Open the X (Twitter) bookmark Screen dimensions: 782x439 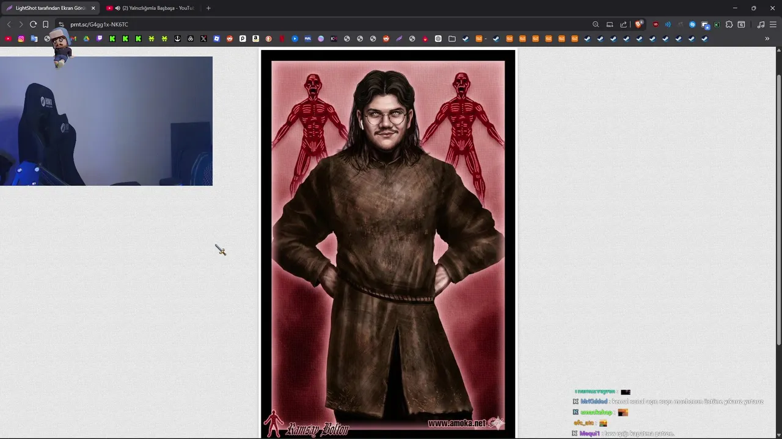(x=203, y=38)
